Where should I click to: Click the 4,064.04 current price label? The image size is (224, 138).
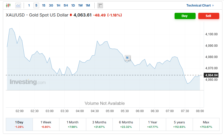coord(211,75)
